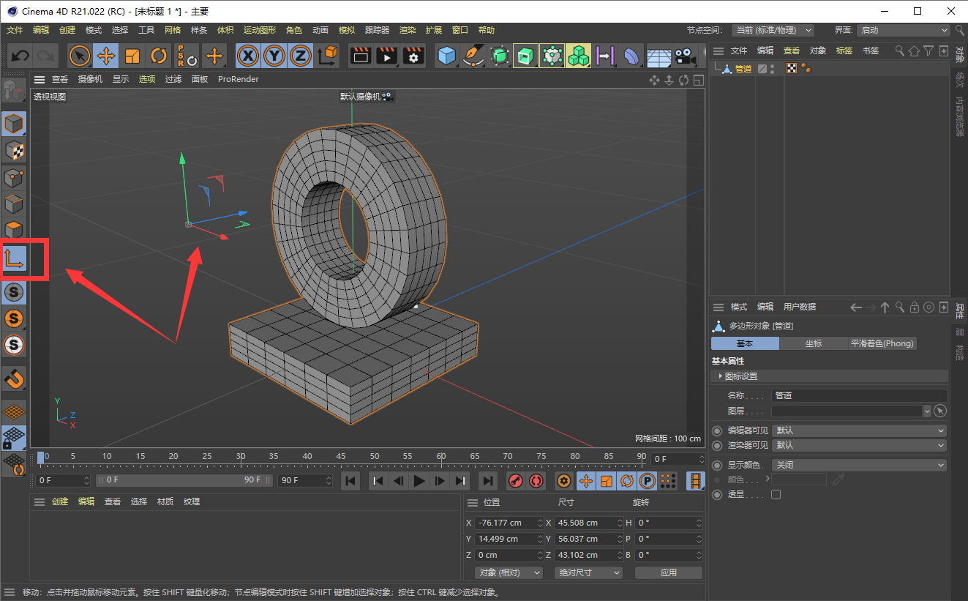Image resolution: width=968 pixels, height=601 pixels.
Task: Toggle the magnet Snap icon
Action: pos(14,378)
